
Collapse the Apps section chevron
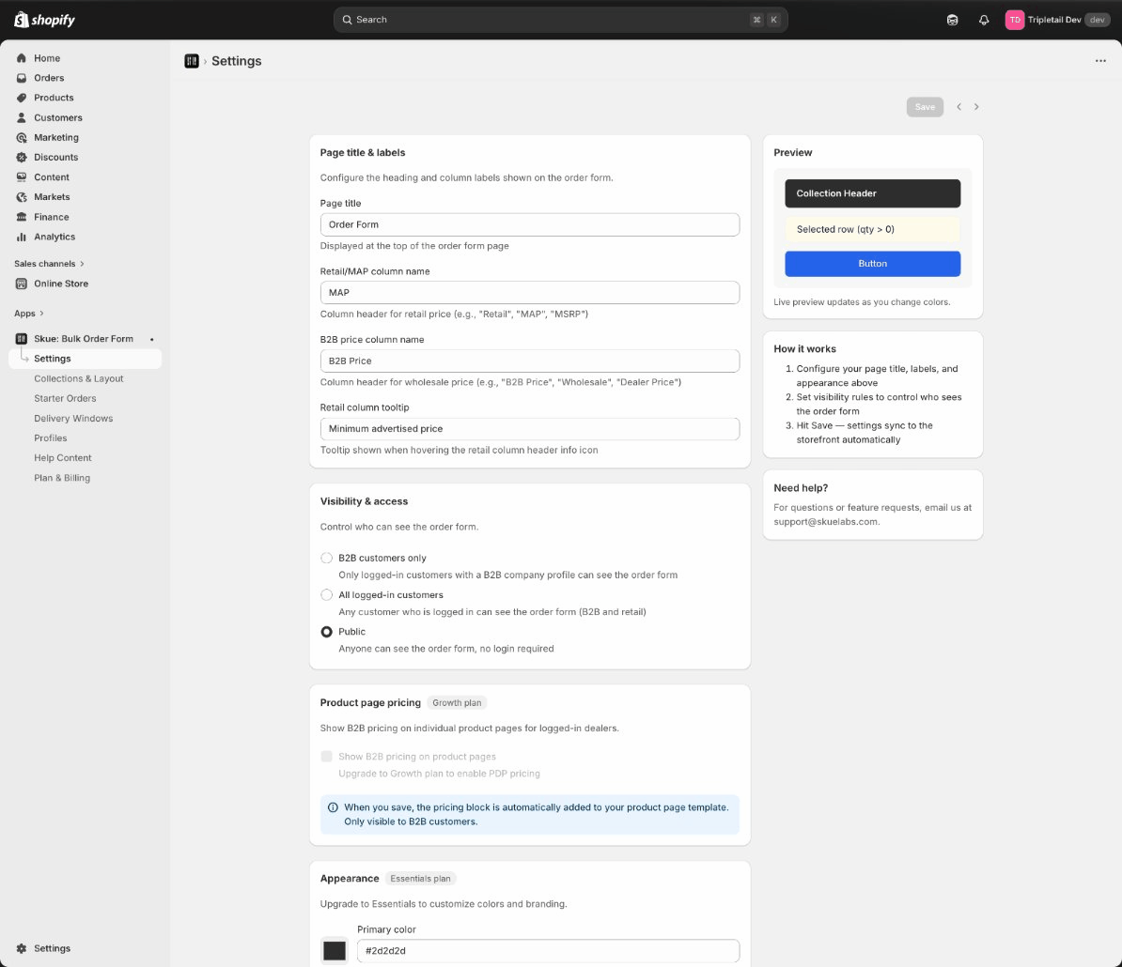[40, 313]
